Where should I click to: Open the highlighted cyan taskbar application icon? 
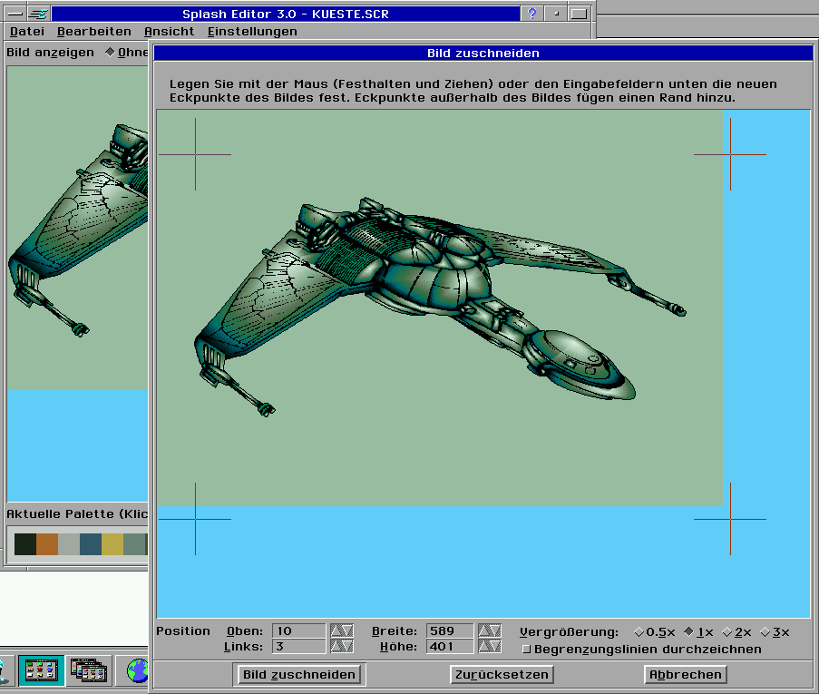pos(41,671)
